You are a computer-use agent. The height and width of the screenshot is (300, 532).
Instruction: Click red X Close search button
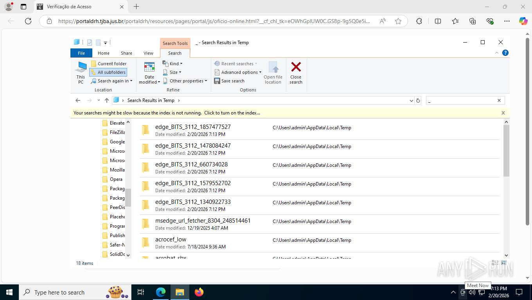pos(296,73)
